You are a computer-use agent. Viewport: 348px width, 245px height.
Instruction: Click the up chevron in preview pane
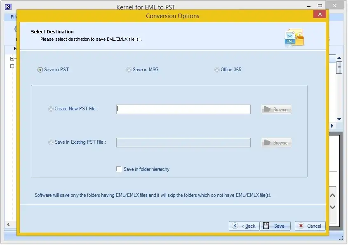332,196
